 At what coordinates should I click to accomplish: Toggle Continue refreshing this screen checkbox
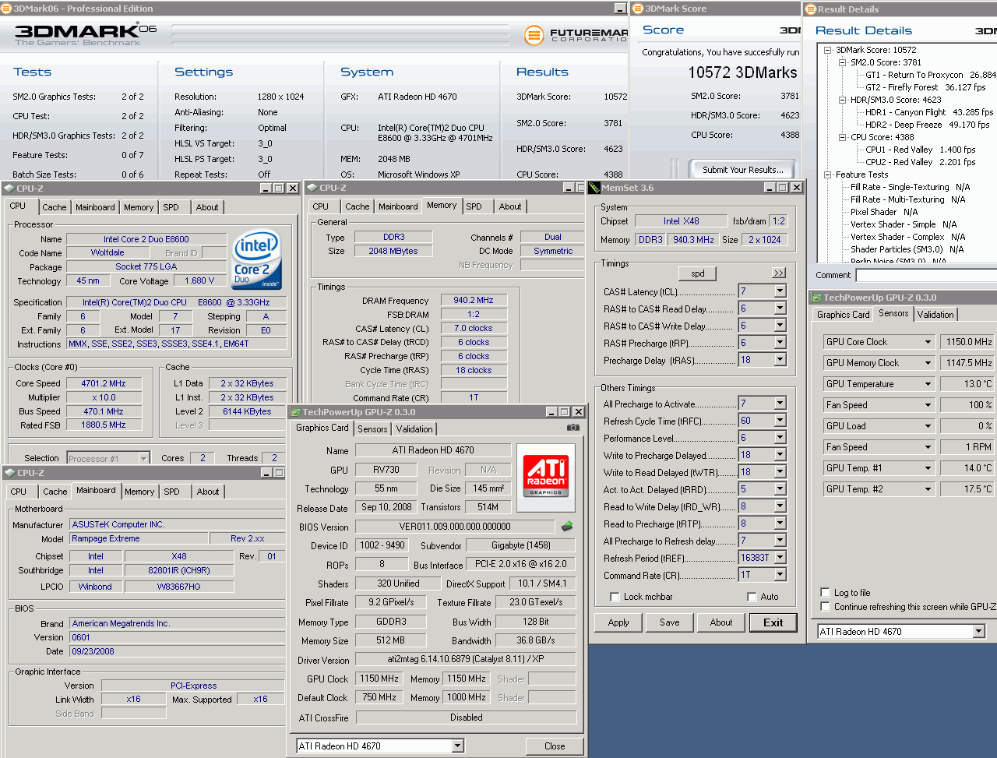[826, 607]
